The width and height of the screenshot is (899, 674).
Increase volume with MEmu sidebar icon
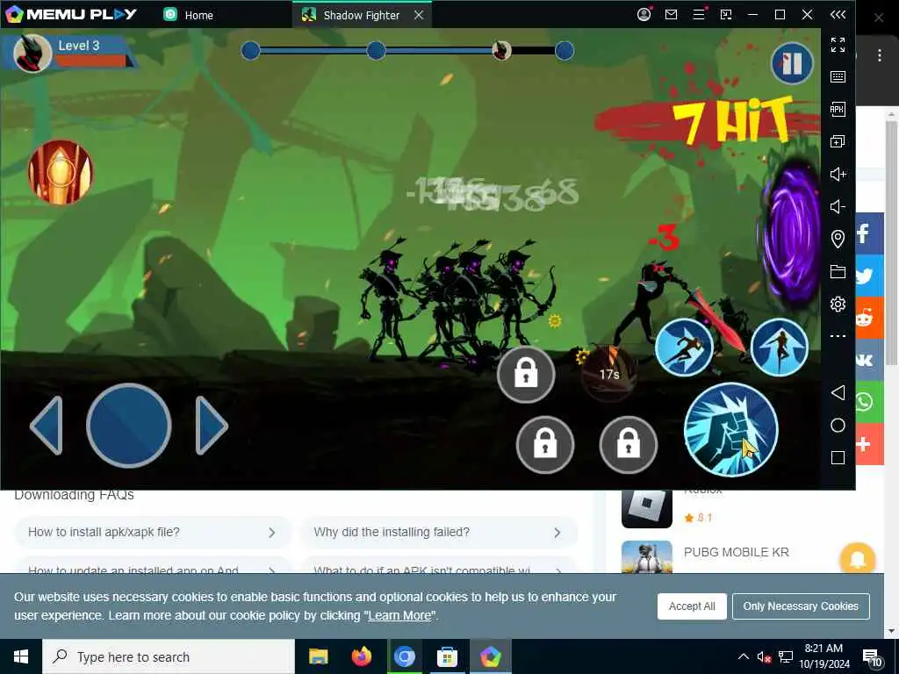click(x=838, y=174)
